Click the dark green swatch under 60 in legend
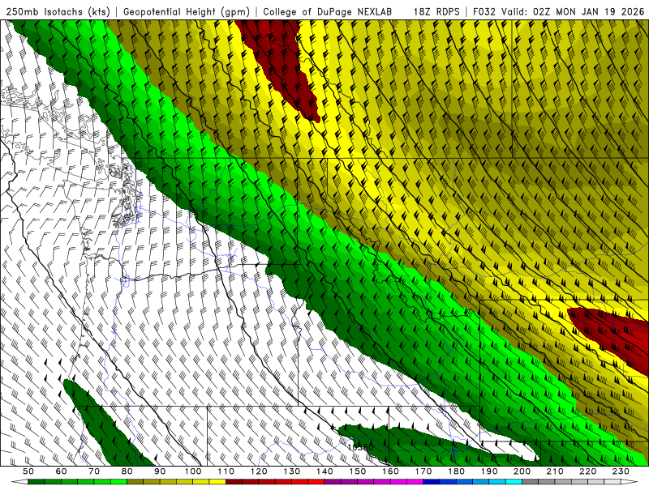Screen dimensions: 649x486 [x=53, y=481]
